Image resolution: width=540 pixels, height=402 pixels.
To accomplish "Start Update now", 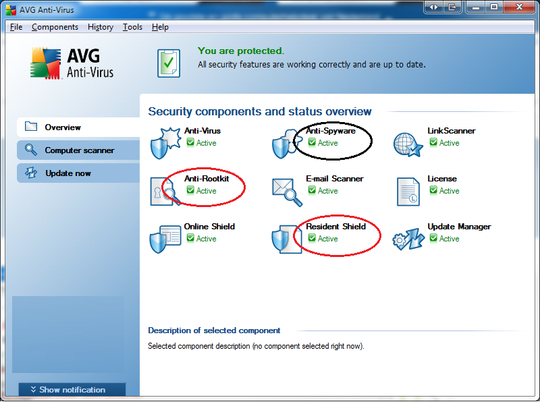I will pos(78,173).
